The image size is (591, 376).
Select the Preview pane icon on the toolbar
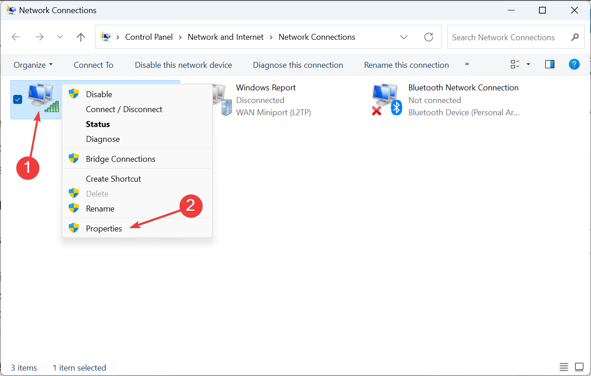pyautogui.click(x=549, y=64)
